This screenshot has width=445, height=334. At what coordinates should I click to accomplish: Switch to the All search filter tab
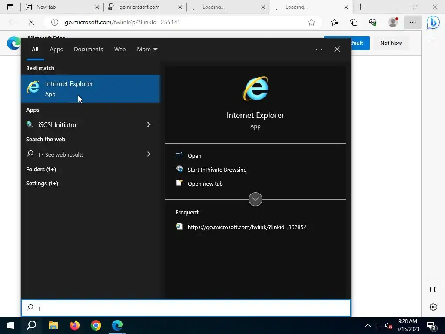[x=35, y=50]
